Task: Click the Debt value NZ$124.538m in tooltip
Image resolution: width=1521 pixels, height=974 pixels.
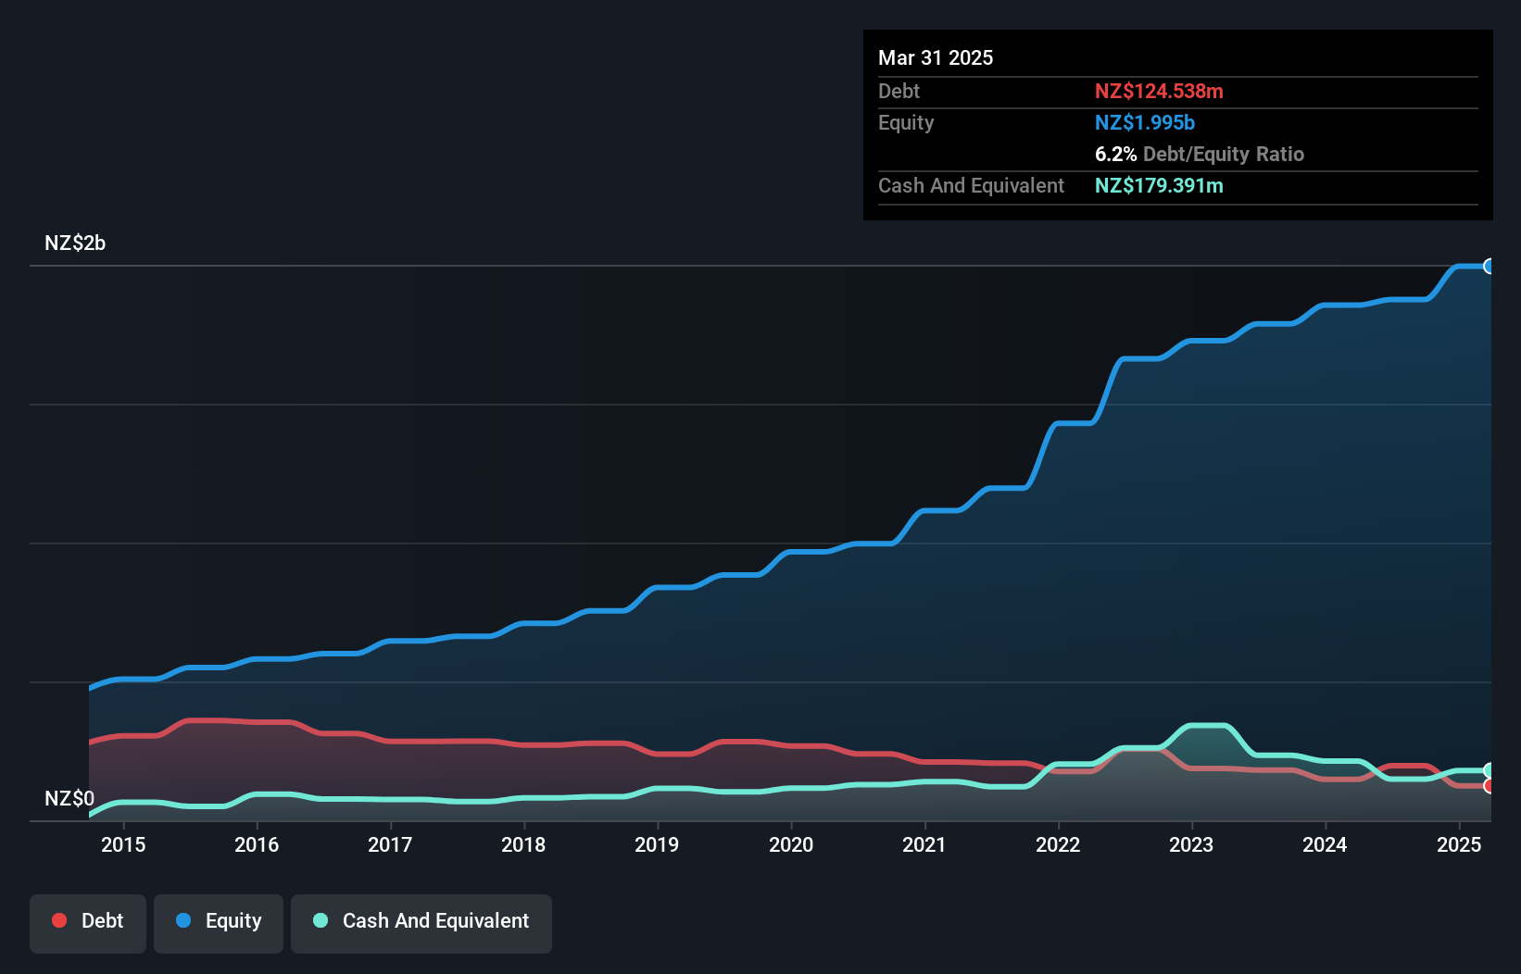Action: (x=1160, y=91)
